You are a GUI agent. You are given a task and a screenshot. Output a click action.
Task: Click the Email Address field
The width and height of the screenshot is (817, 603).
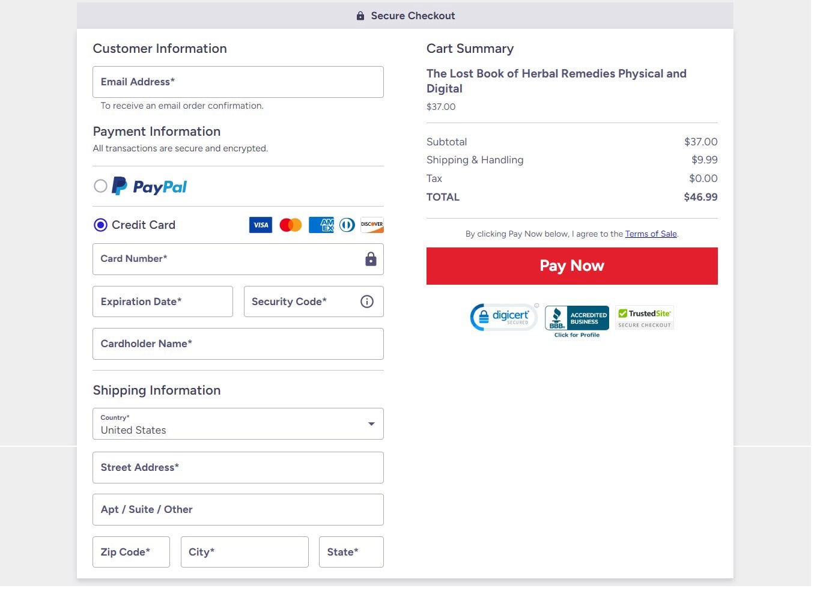point(238,82)
